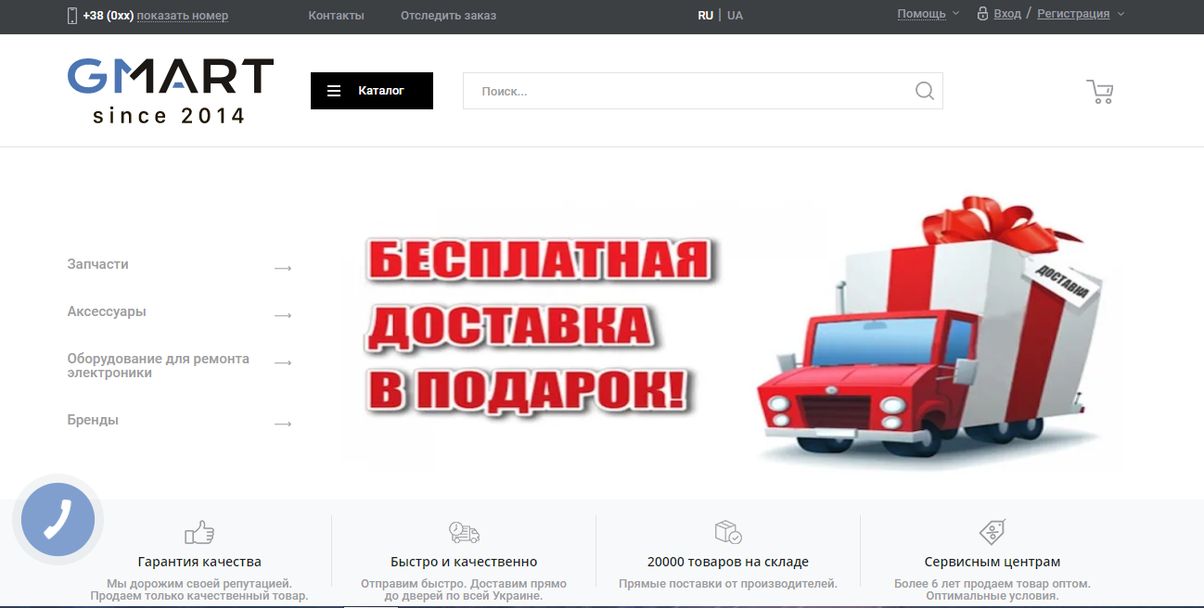Open dropdown arrow after Регистрация
Screen dimensions: 1204x608
[1121, 14]
